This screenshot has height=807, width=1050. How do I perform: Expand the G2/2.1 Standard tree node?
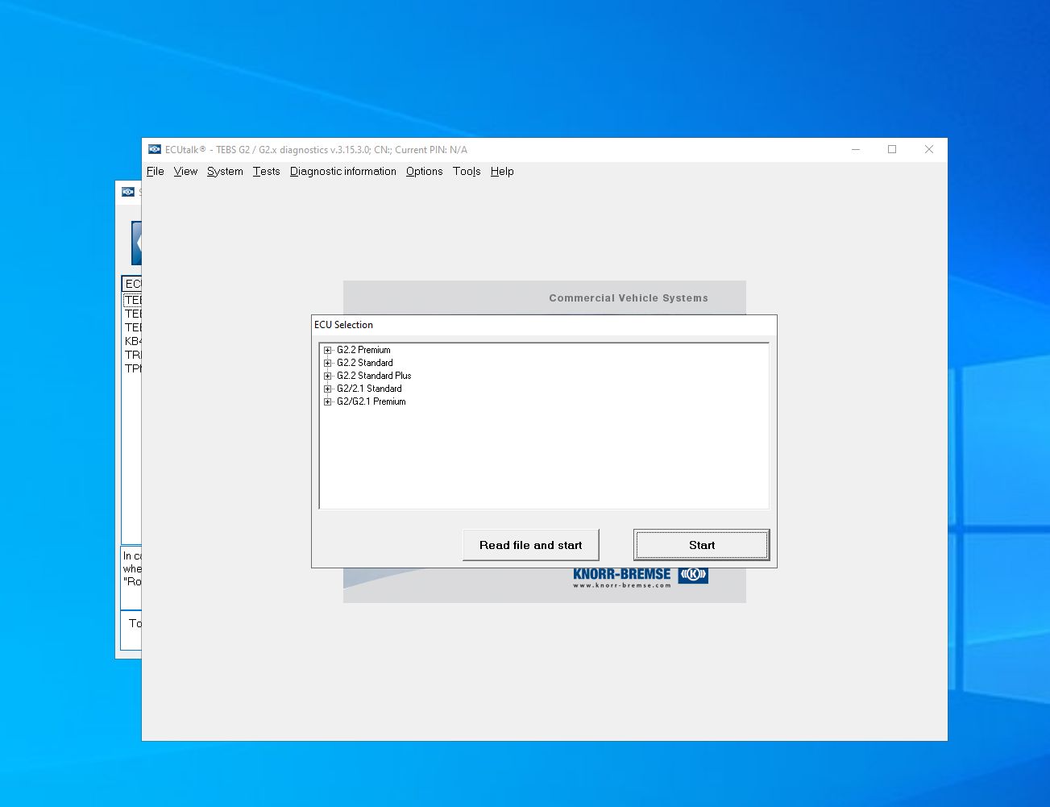[327, 389]
